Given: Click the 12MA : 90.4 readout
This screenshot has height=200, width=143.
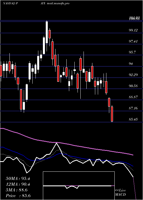Looking at the screenshot, I should 18,184.
